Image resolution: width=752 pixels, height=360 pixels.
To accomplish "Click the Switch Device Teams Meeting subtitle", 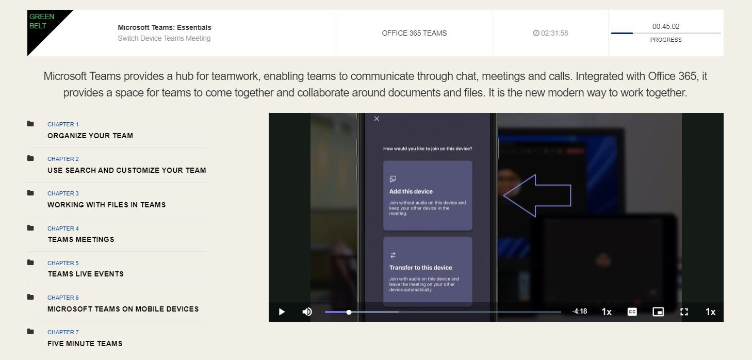I will 164,38.
